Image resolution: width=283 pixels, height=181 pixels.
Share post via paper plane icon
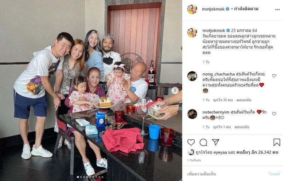click(x=215, y=142)
